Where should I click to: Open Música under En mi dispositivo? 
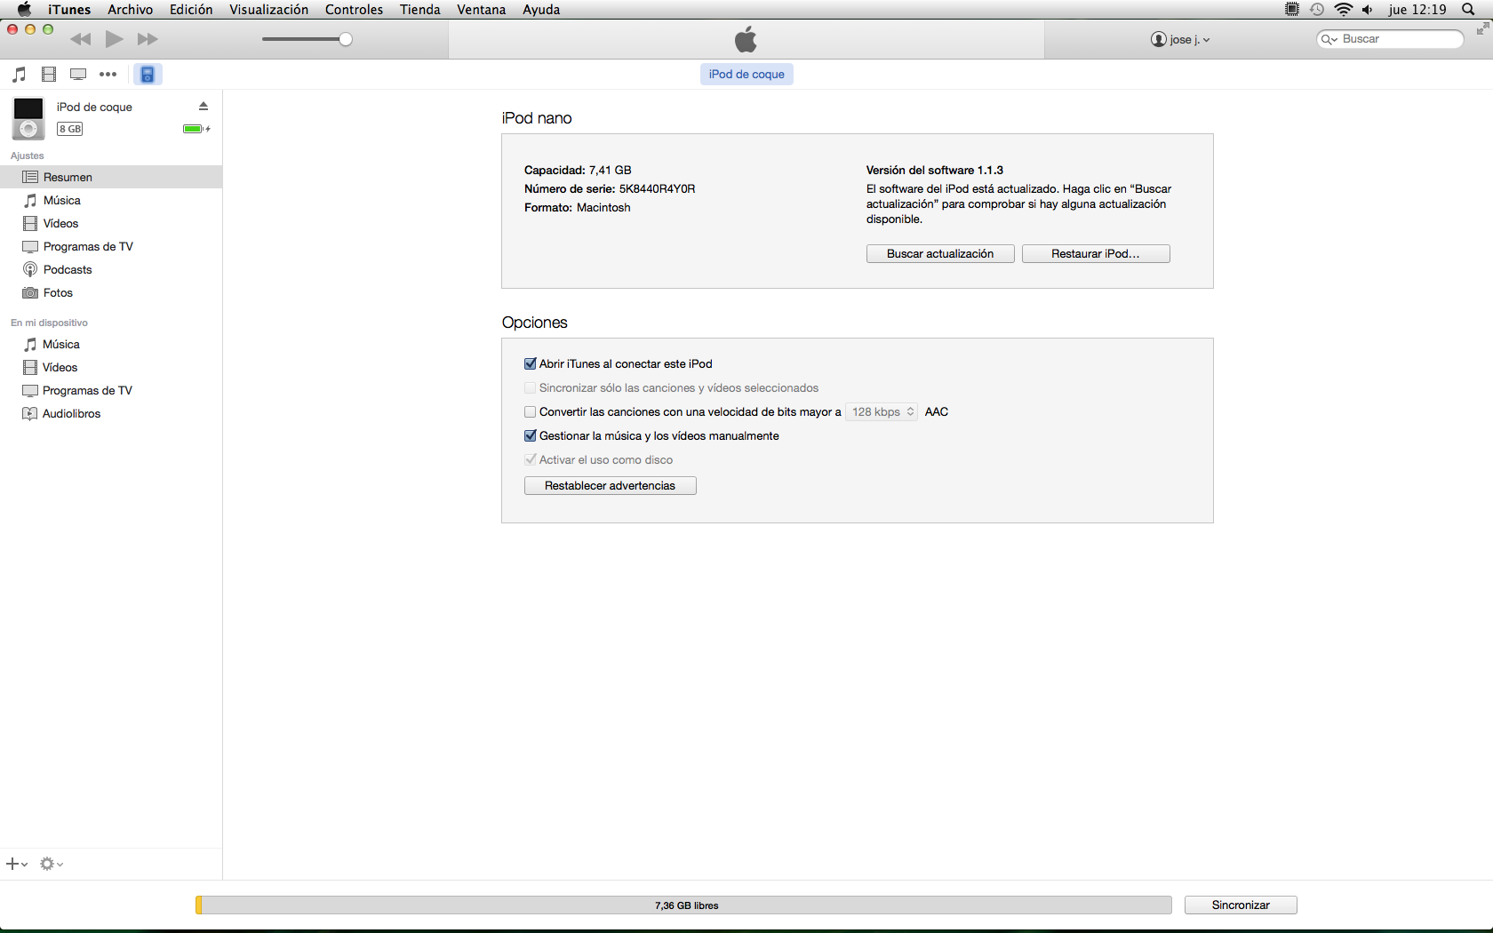click(x=111, y=344)
